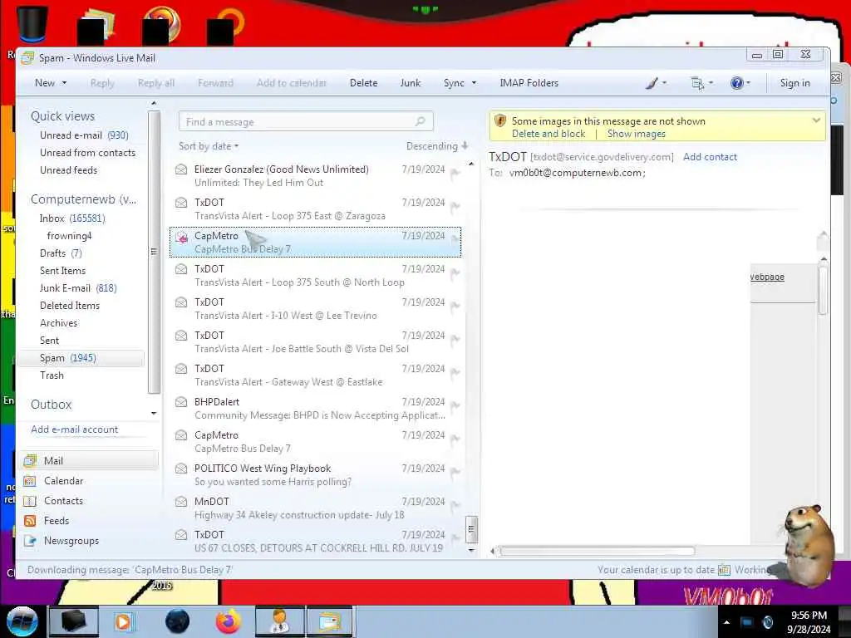Toggle Descending sort order
Viewport: 851px width, 638px height.
[437, 146]
